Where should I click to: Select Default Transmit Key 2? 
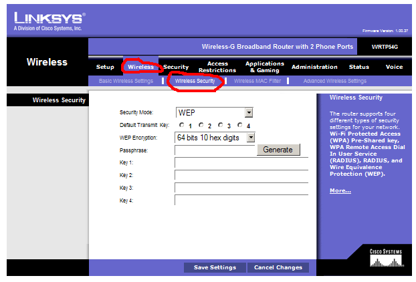tap(201, 125)
